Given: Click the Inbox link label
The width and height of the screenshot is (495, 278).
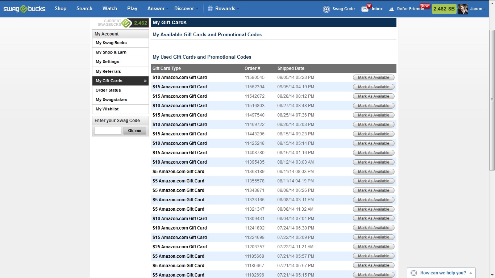Looking at the screenshot, I should click(377, 9).
